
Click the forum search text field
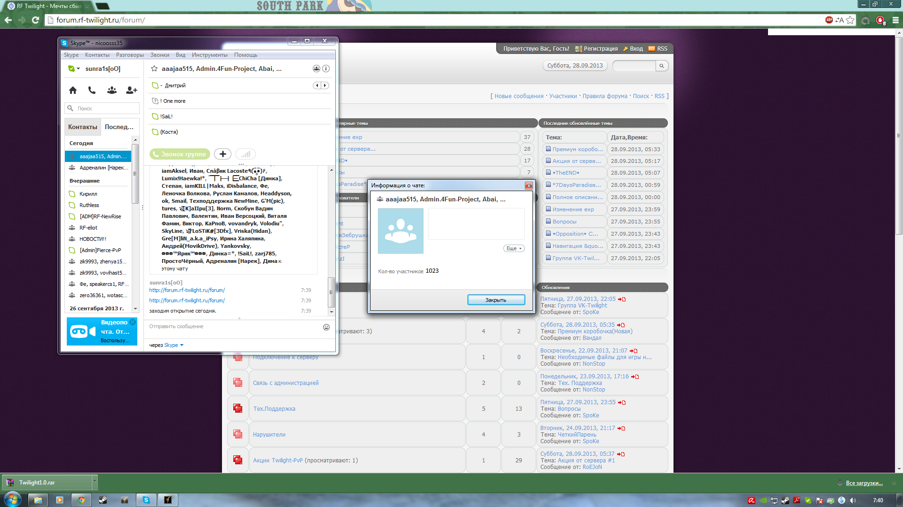[634, 66]
